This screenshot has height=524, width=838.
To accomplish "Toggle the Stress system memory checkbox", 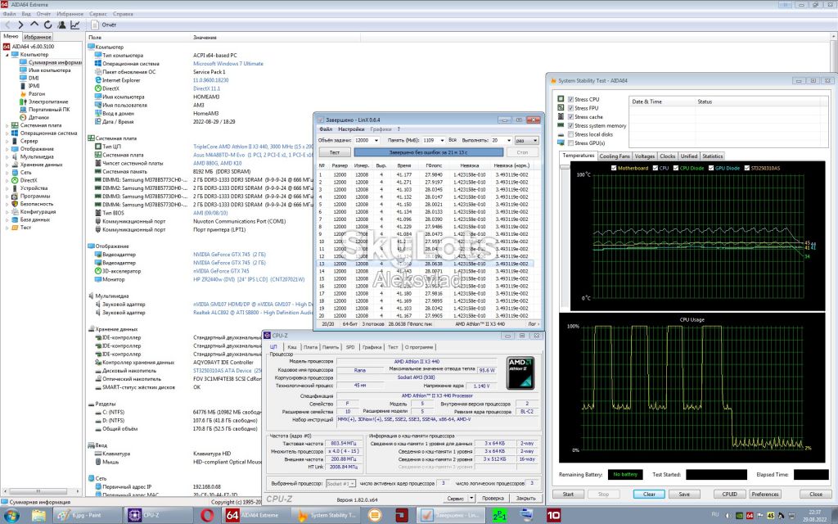I will [x=570, y=125].
